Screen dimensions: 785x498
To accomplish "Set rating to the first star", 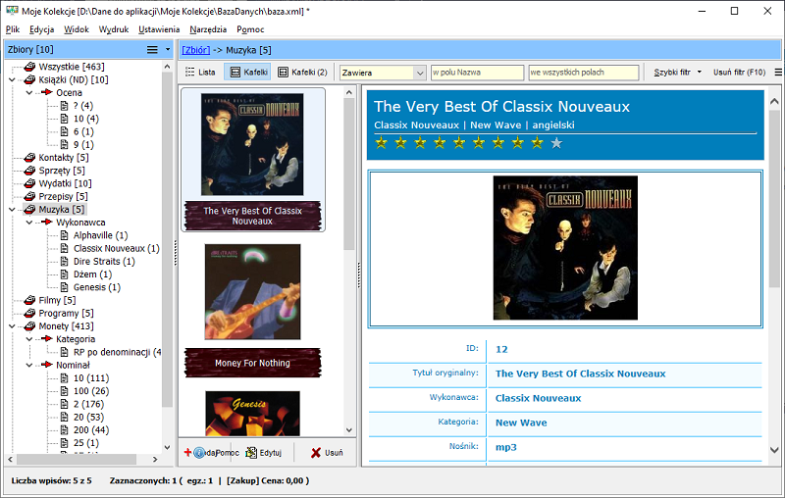I will point(382,143).
